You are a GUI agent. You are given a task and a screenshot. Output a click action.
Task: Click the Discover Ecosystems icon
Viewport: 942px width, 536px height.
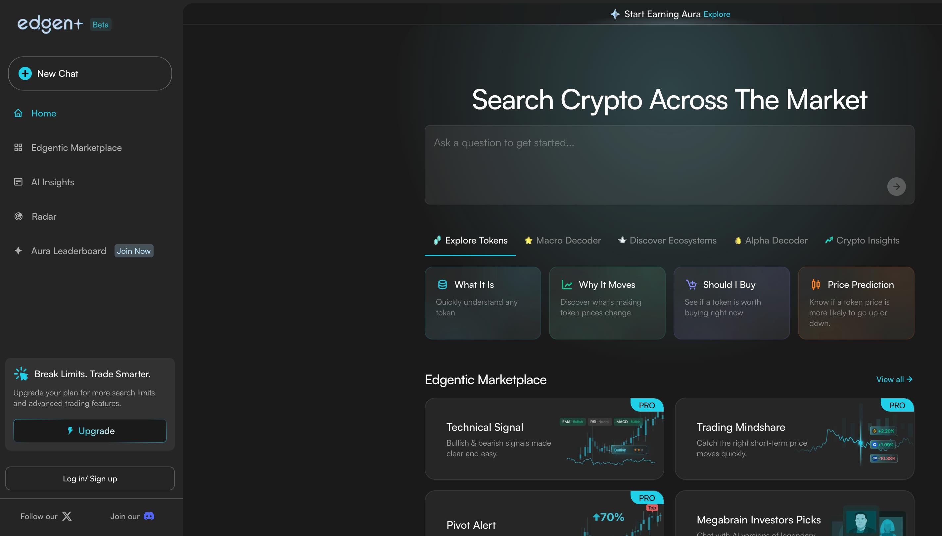(x=622, y=240)
